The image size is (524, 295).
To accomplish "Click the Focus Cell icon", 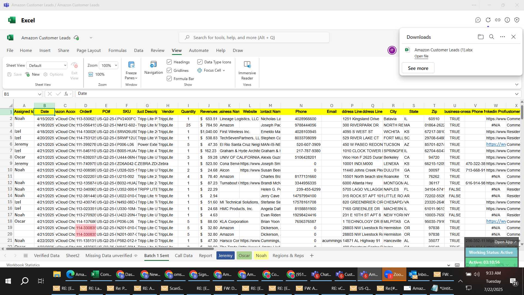I will (x=200, y=70).
